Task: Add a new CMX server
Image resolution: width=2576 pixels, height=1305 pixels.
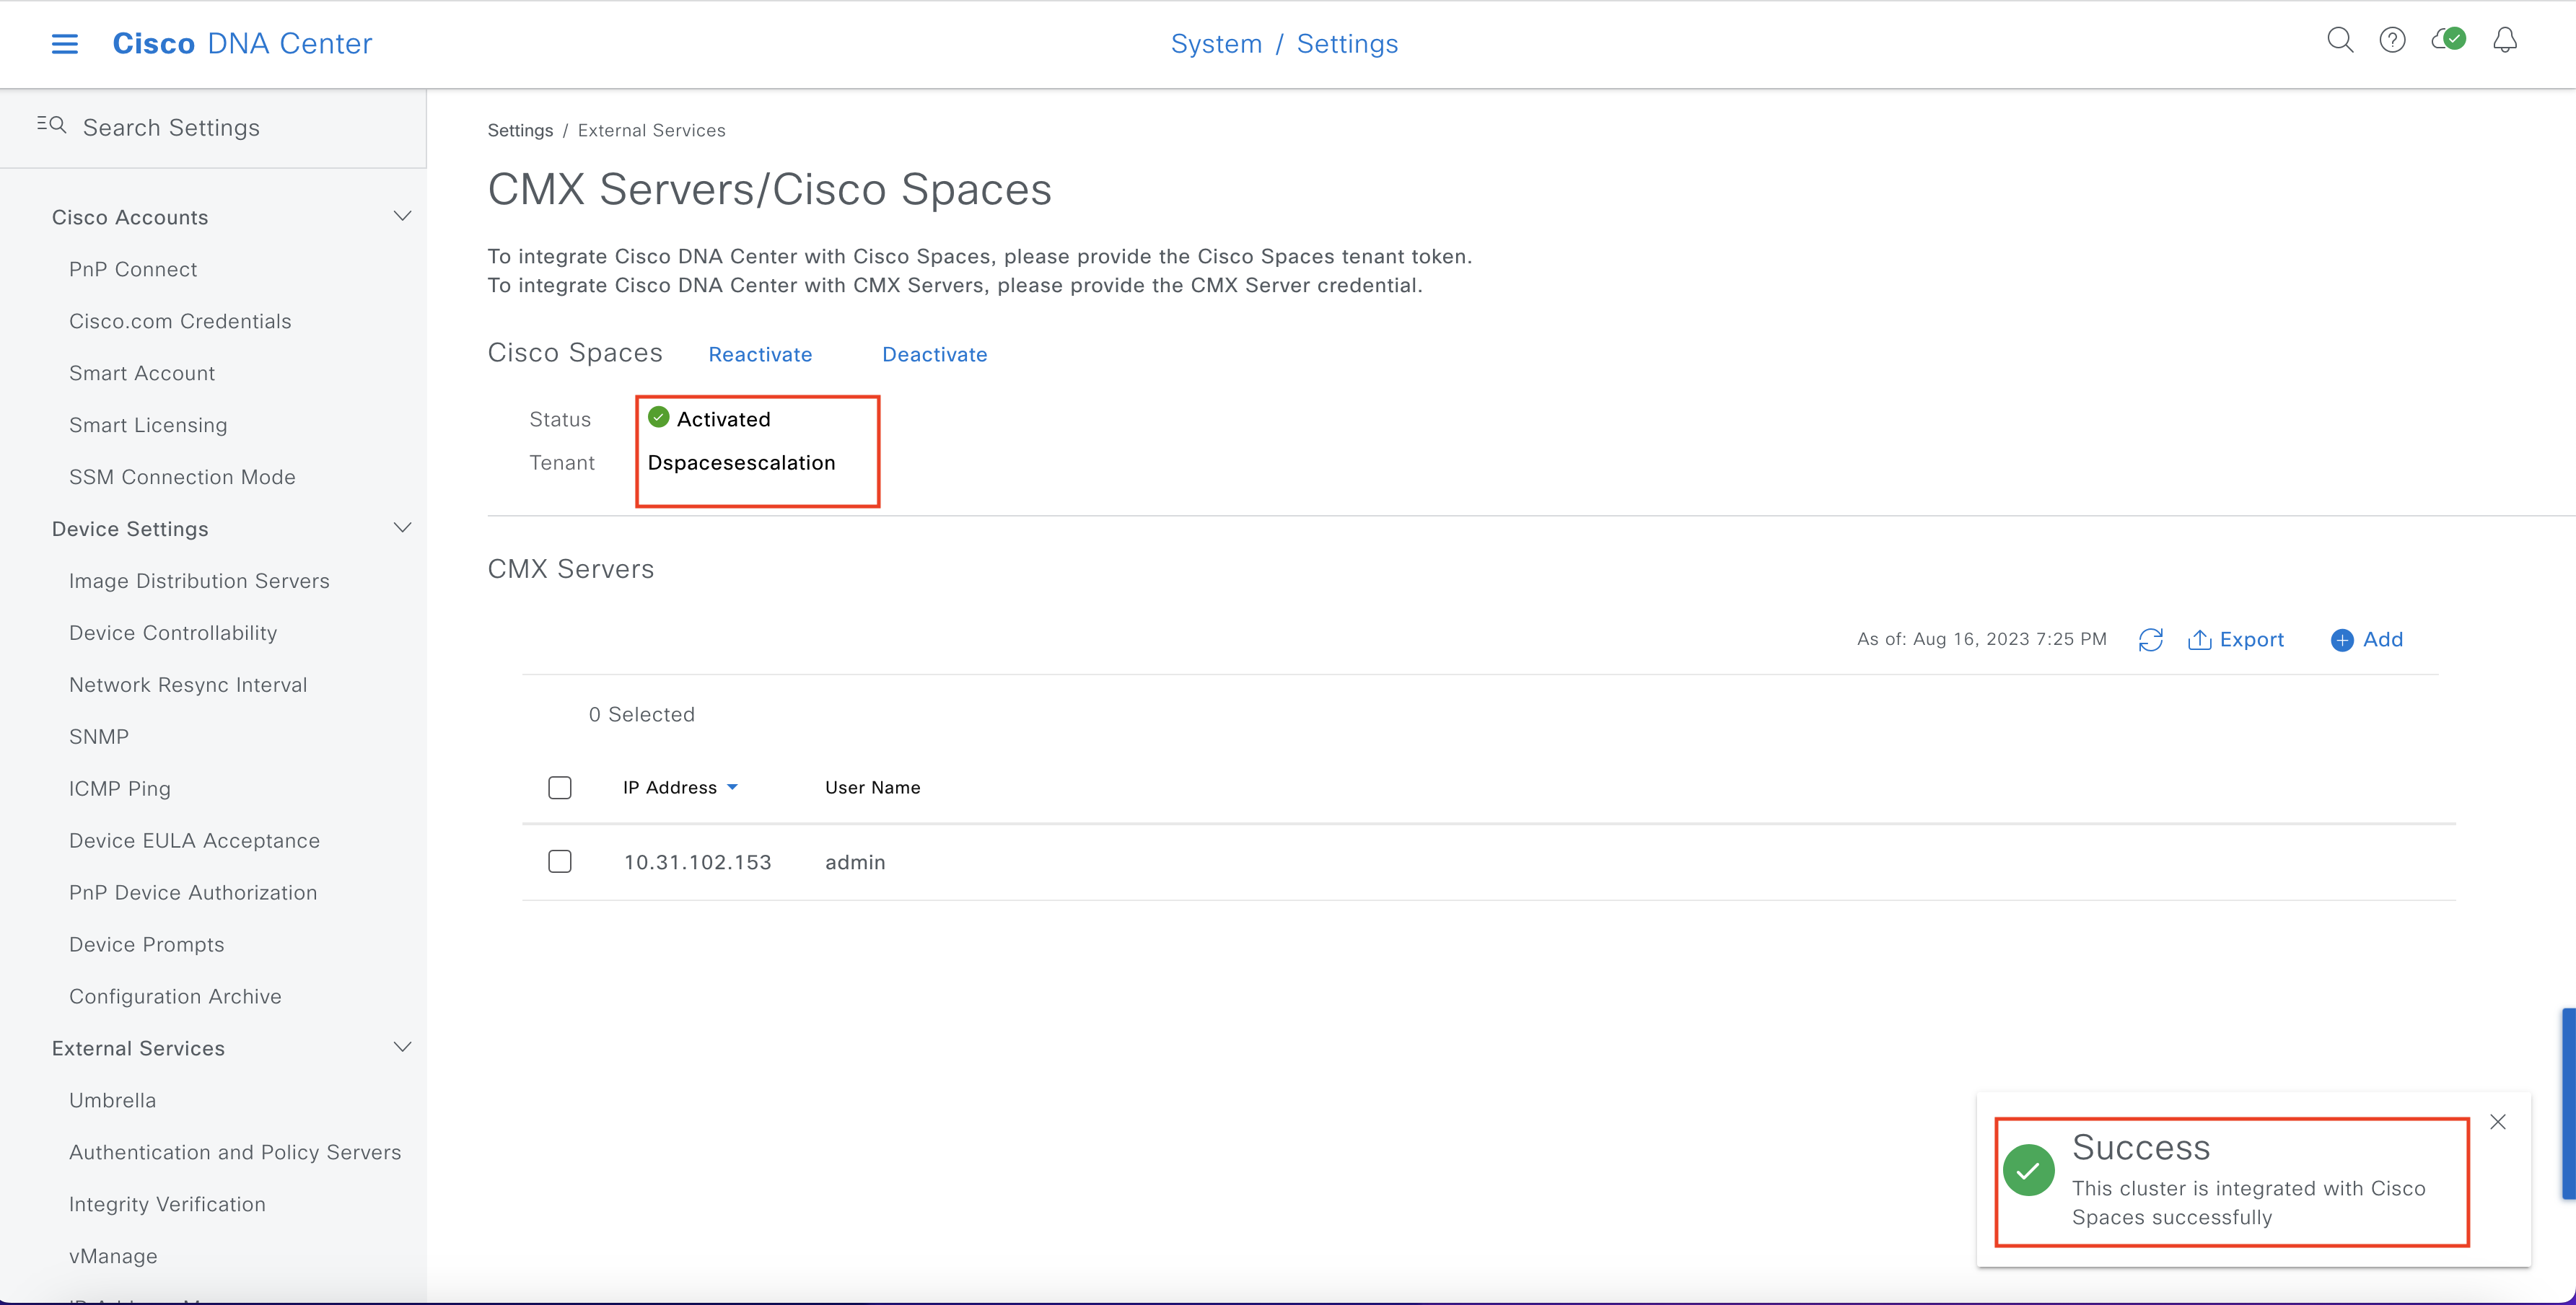Action: 2366,640
